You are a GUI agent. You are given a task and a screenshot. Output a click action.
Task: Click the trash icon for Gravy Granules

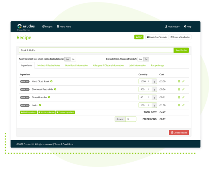click(x=179, y=97)
